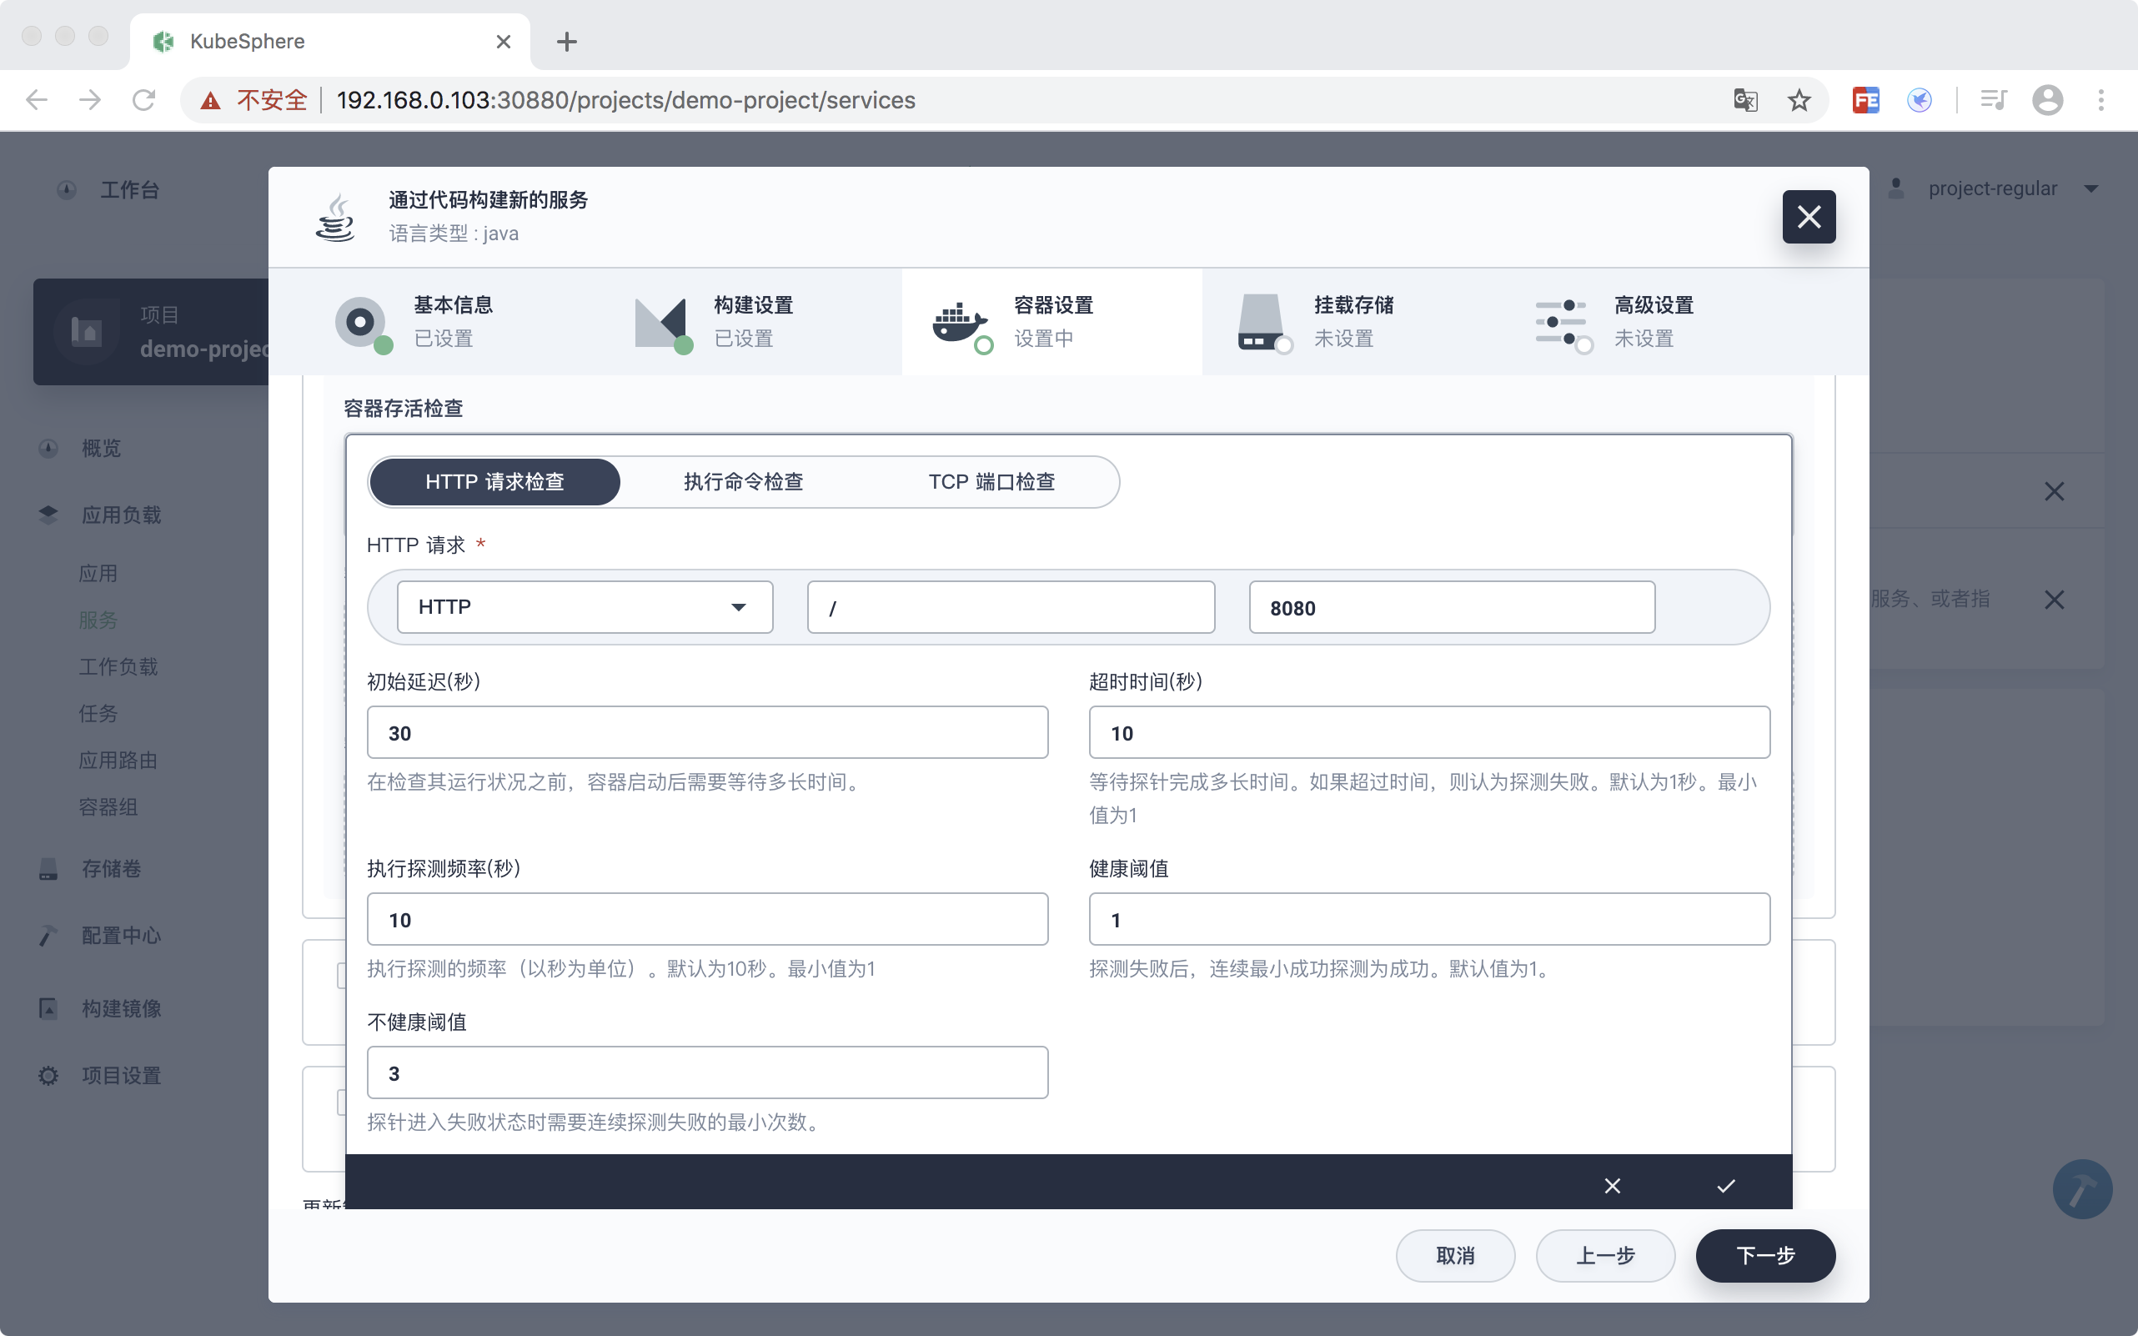Click the build settings step icon
Image resolution: width=2138 pixels, height=1336 pixels.
661,323
